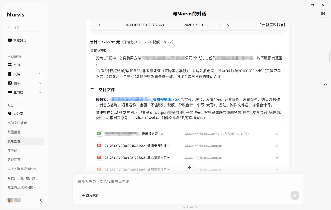This screenshot has width=331, height=210.
Task: Click the 二、交付文件 heading
Action: tap(103, 90)
